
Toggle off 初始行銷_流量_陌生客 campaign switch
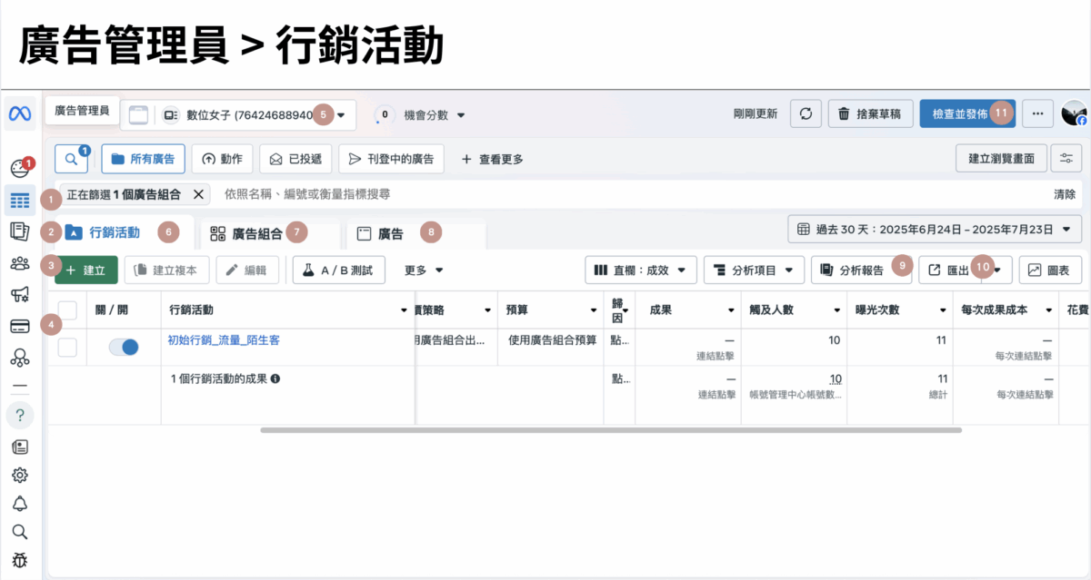coord(124,347)
